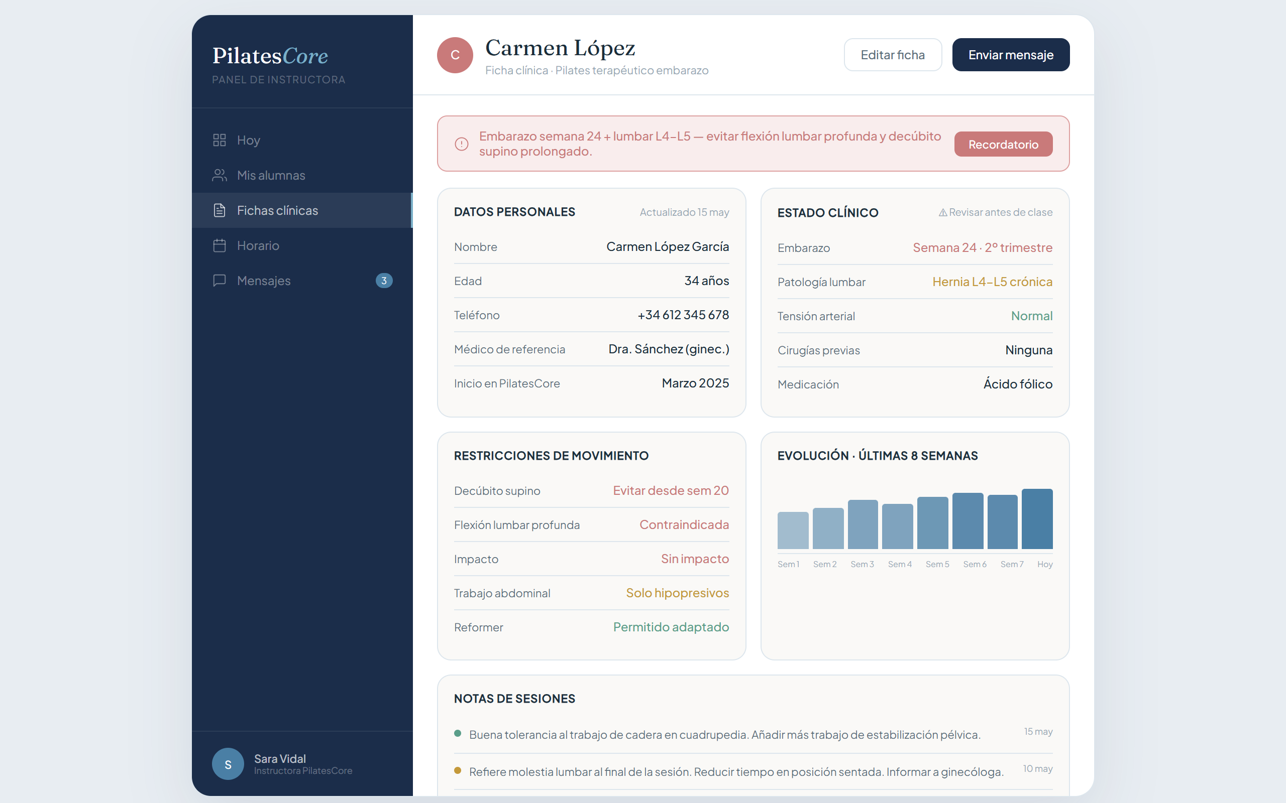
Task: Click the Editar ficha button
Action: 893,55
